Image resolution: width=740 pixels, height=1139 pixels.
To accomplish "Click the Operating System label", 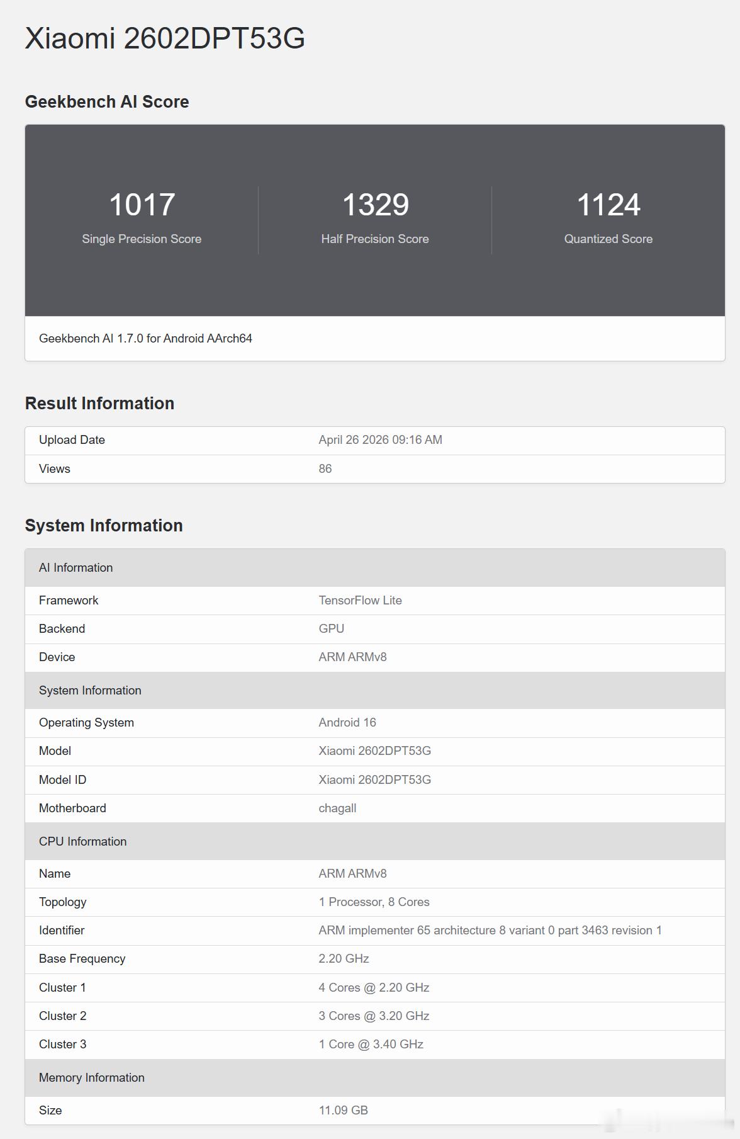I will [x=86, y=722].
